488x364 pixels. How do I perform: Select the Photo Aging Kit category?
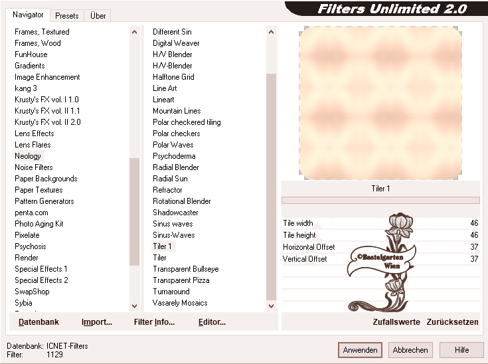(39, 224)
